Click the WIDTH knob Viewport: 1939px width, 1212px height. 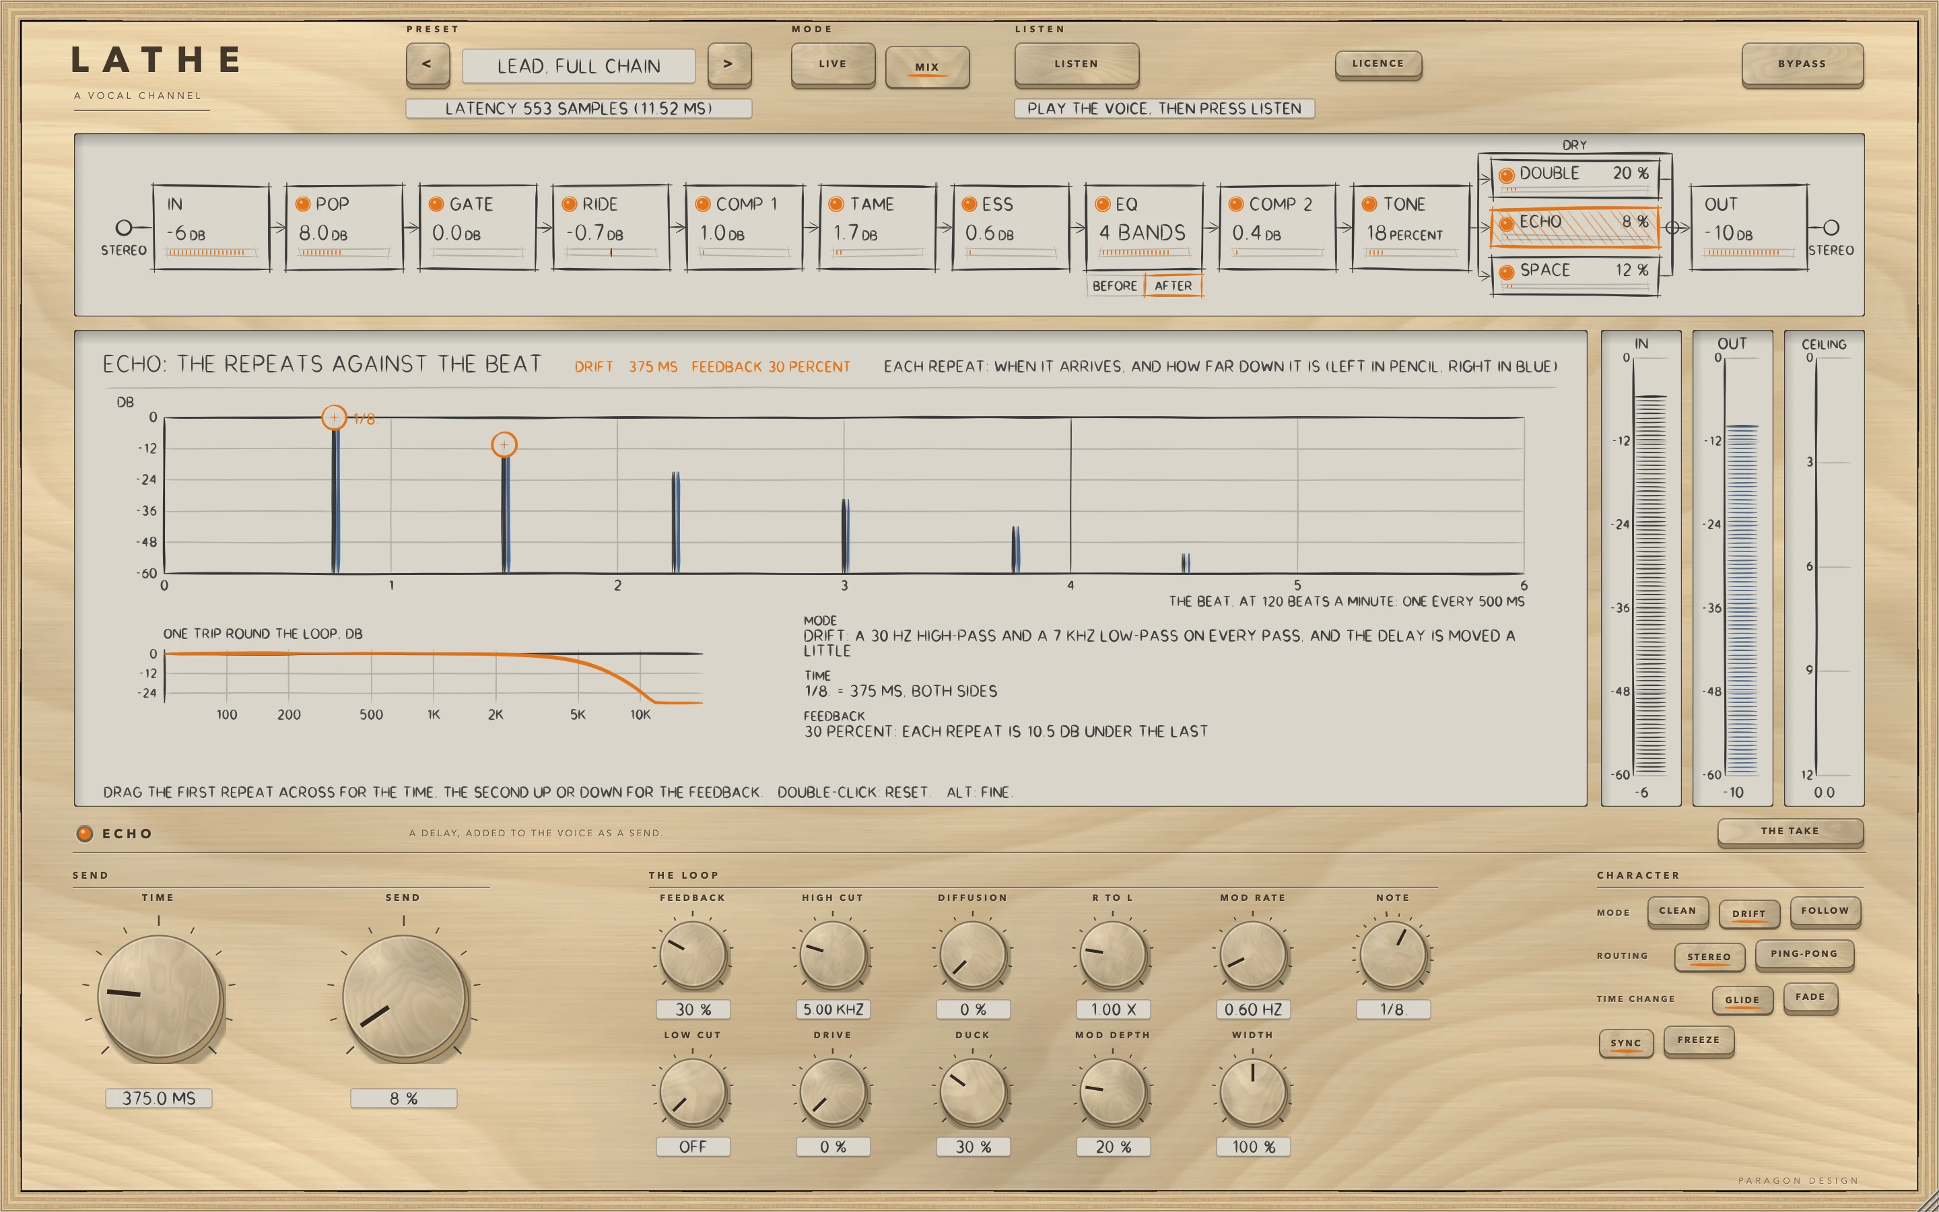(1253, 1091)
